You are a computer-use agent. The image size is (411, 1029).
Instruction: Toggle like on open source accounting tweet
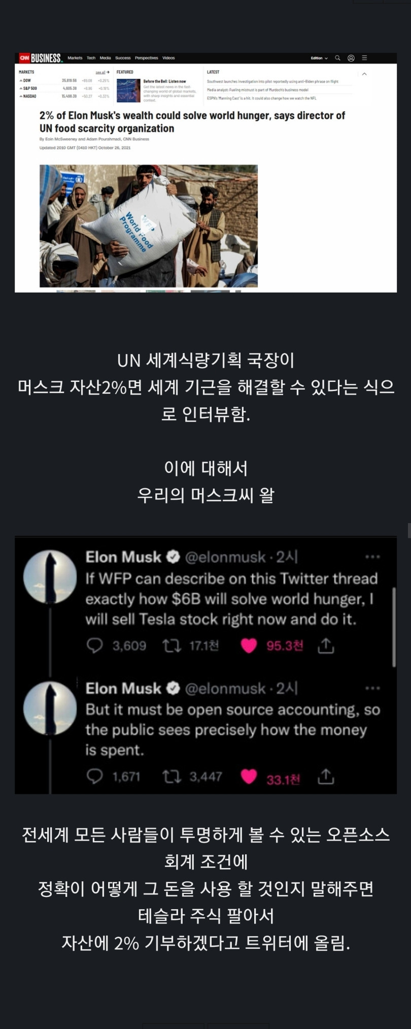[x=249, y=777]
